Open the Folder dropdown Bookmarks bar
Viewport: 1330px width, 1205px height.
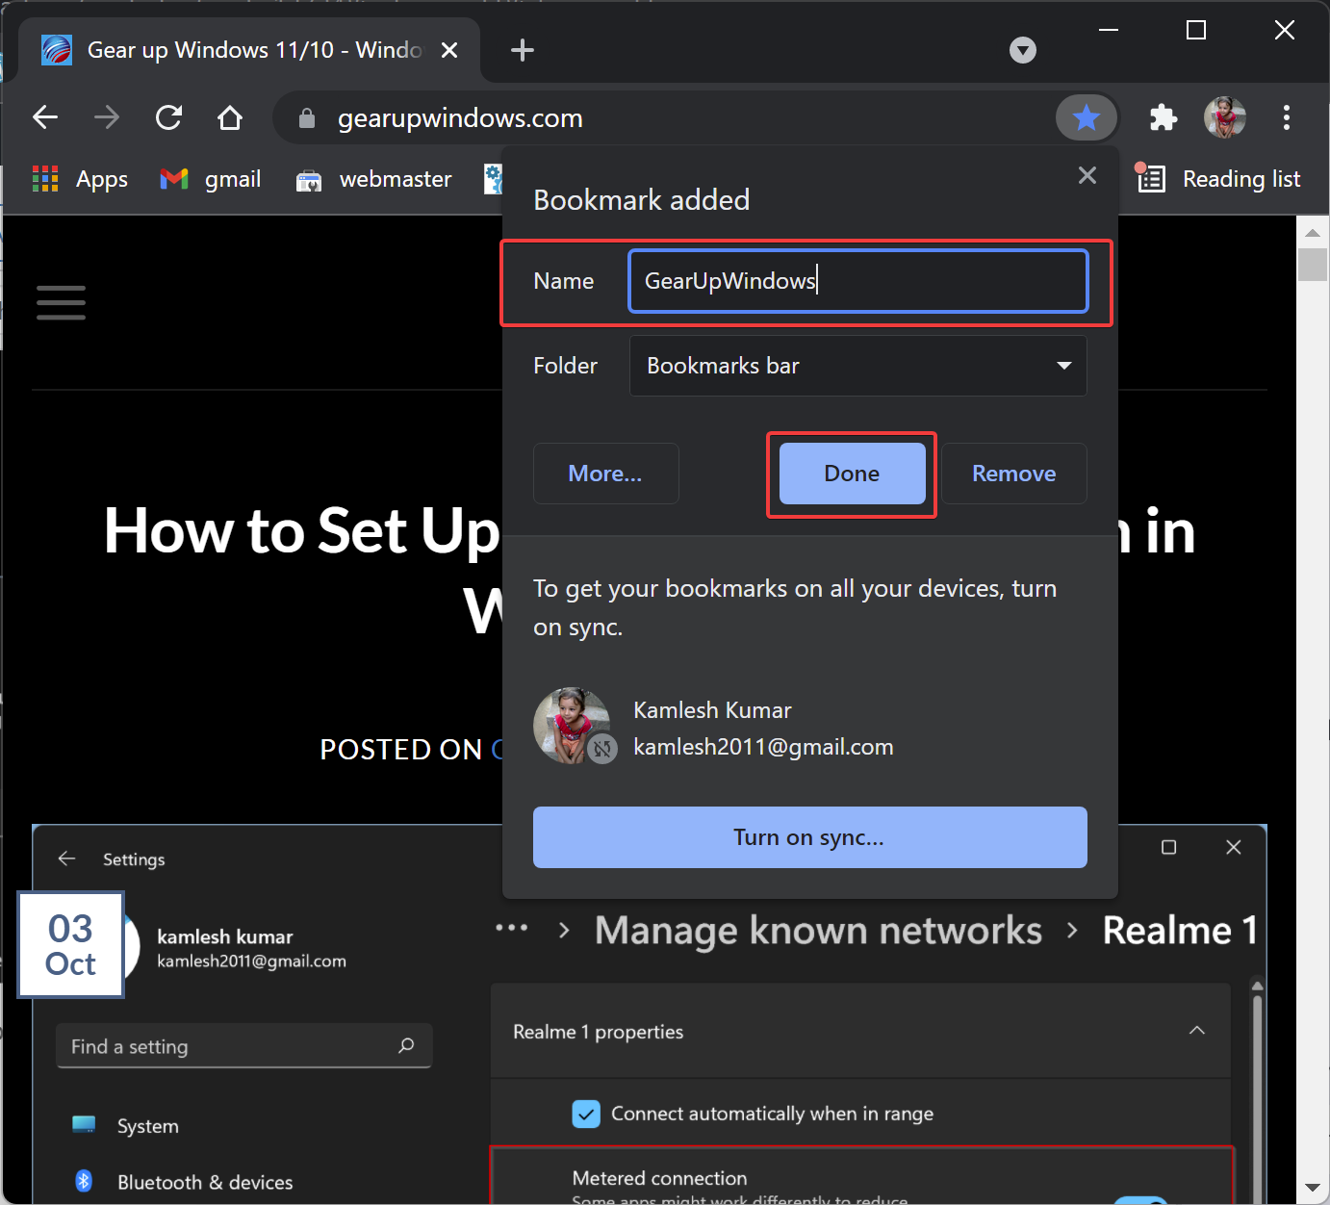(858, 366)
